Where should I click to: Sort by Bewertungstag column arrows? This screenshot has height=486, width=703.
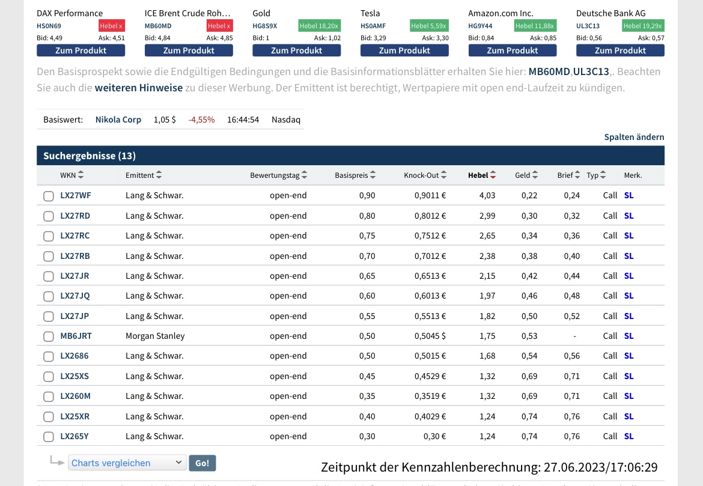coord(305,175)
